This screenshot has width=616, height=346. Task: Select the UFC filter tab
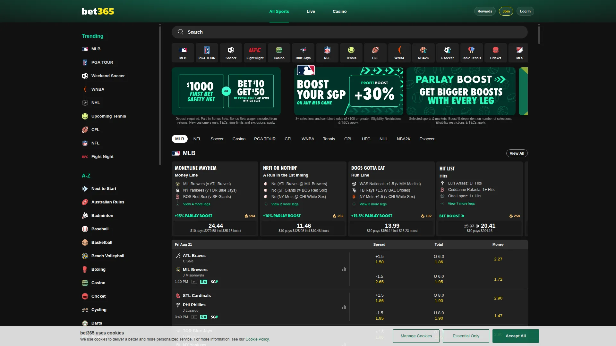[x=366, y=139]
